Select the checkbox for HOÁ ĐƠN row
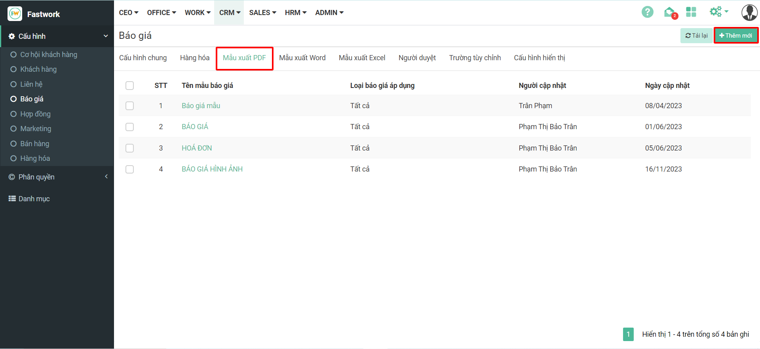The height and width of the screenshot is (349, 760). pos(129,148)
